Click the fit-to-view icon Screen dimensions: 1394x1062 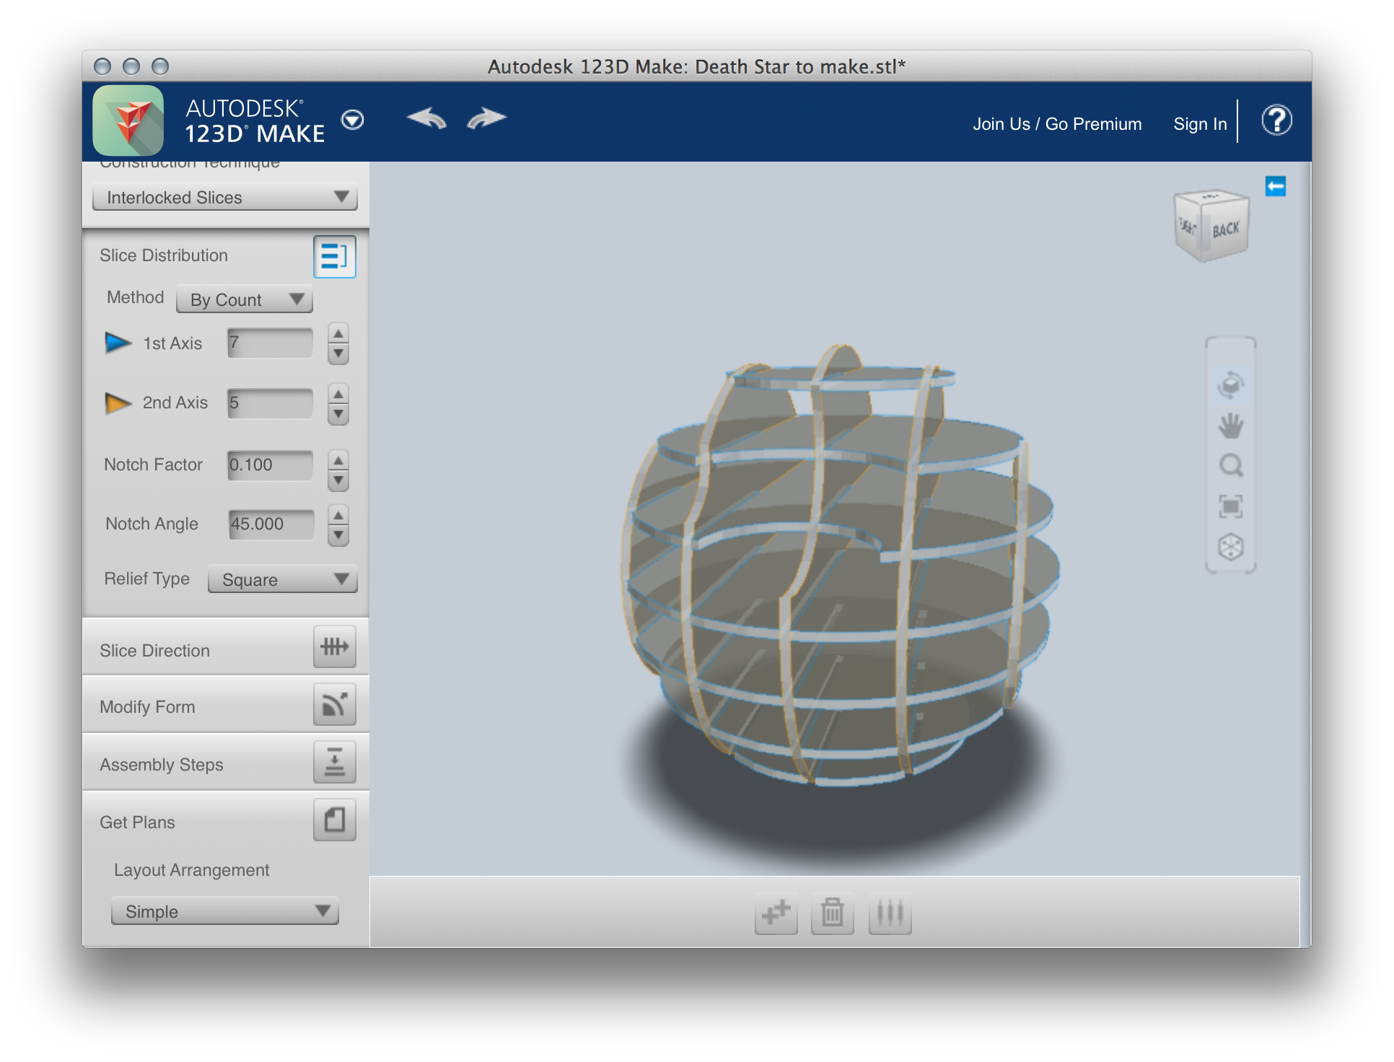pos(1230,506)
